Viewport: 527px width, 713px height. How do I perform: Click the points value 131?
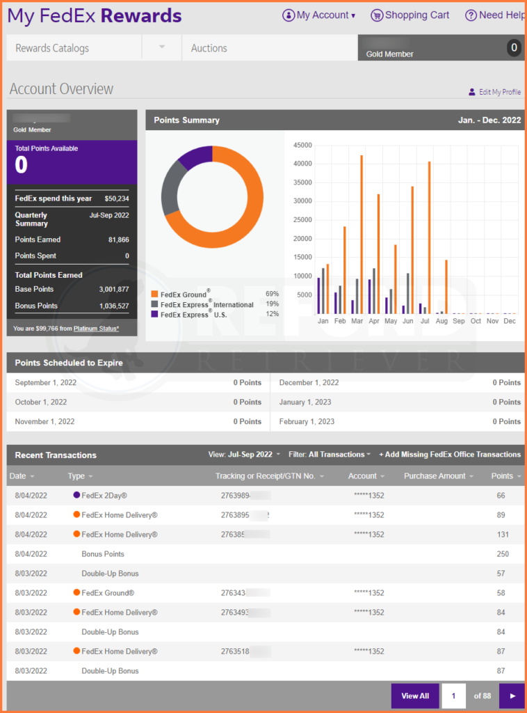click(x=503, y=534)
